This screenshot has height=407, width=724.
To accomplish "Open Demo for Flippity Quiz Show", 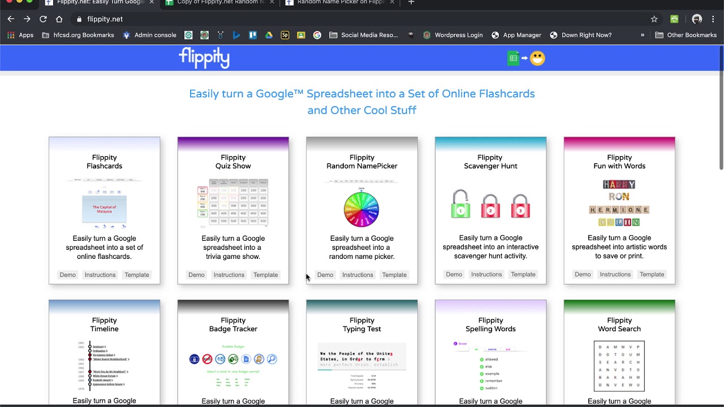I will click(196, 275).
